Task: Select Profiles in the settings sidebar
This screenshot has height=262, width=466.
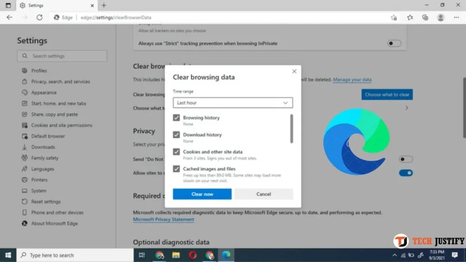Action: tap(39, 71)
